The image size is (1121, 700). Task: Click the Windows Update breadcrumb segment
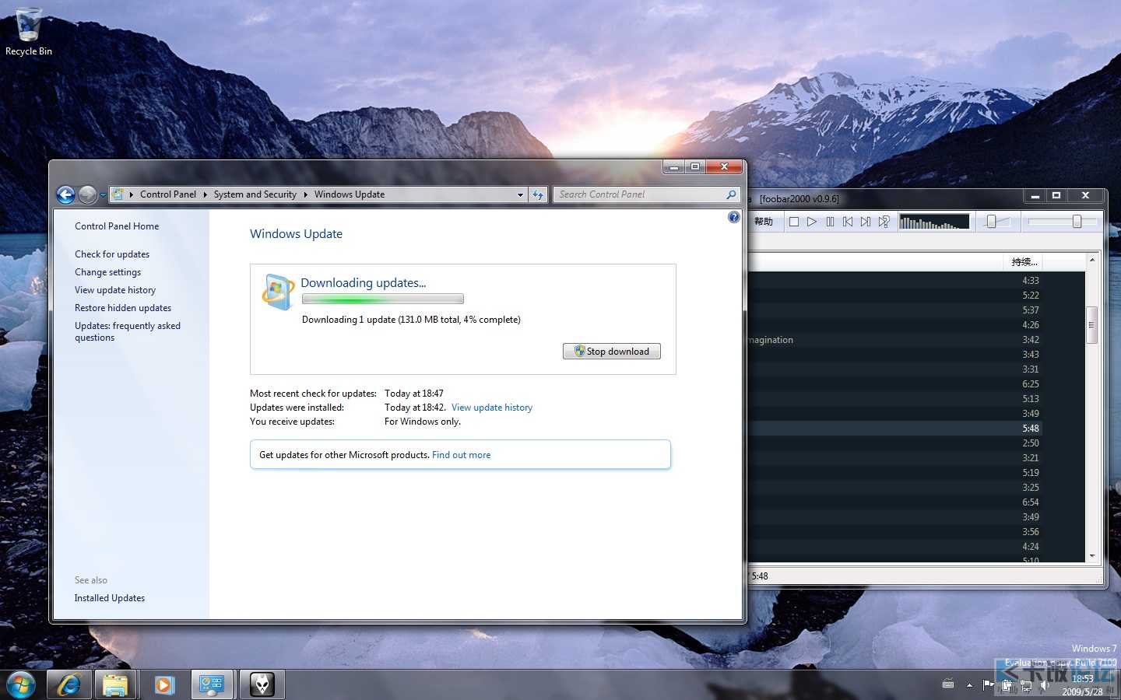(x=350, y=194)
